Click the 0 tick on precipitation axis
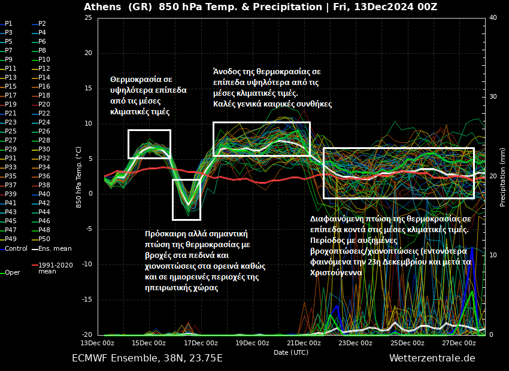 coord(491,334)
